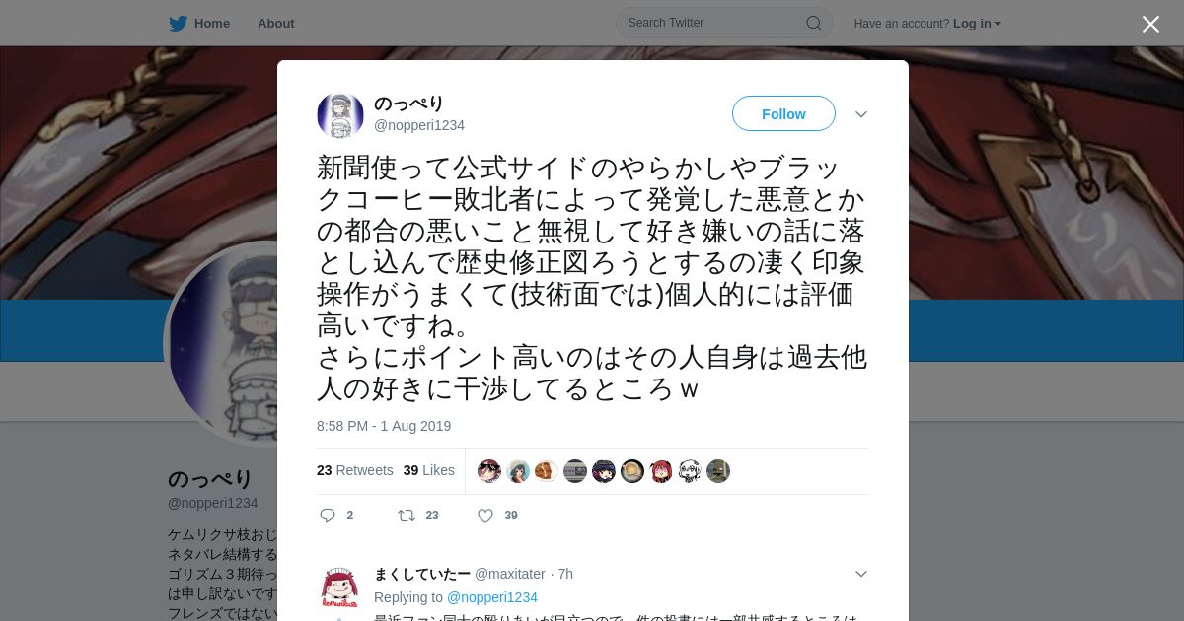This screenshot has width=1184, height=621.
Task: Click the search magnifier icon
Action: pyautogui.click(x=814, y=23)
